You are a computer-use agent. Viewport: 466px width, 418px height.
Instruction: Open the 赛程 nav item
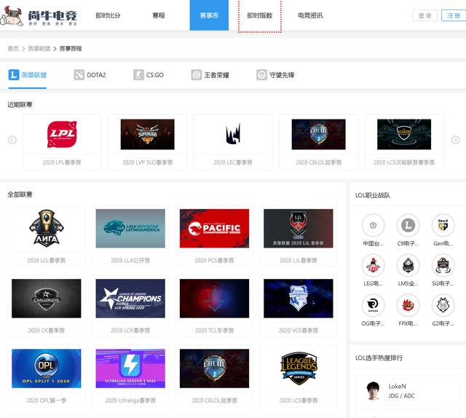coord(159,15)
